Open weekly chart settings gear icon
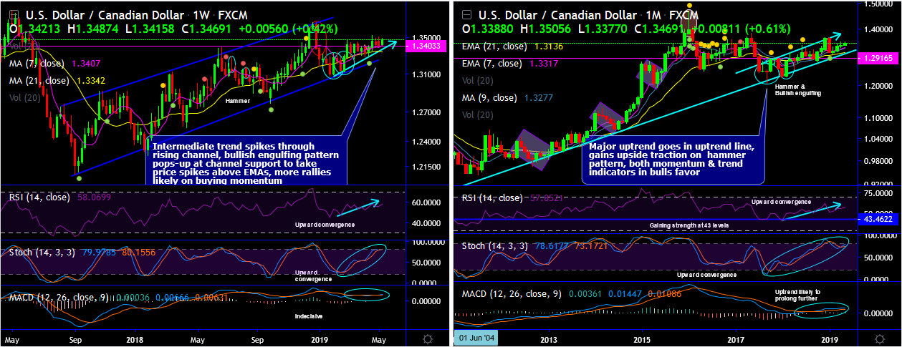Viewport: 902px width, 347px height. point(428,338)
